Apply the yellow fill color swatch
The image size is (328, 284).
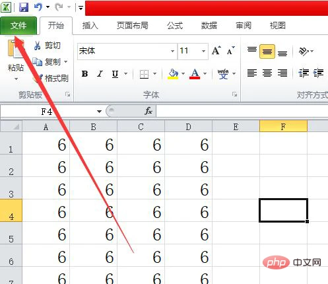click(174, 74)
